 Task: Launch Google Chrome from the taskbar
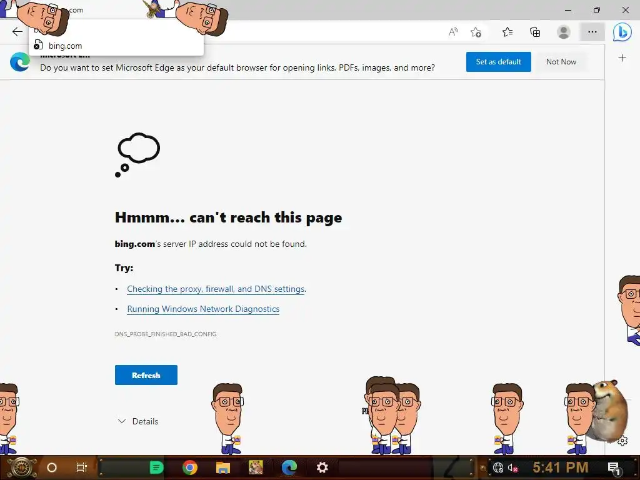pyautogui.click(x=190, y=467)
